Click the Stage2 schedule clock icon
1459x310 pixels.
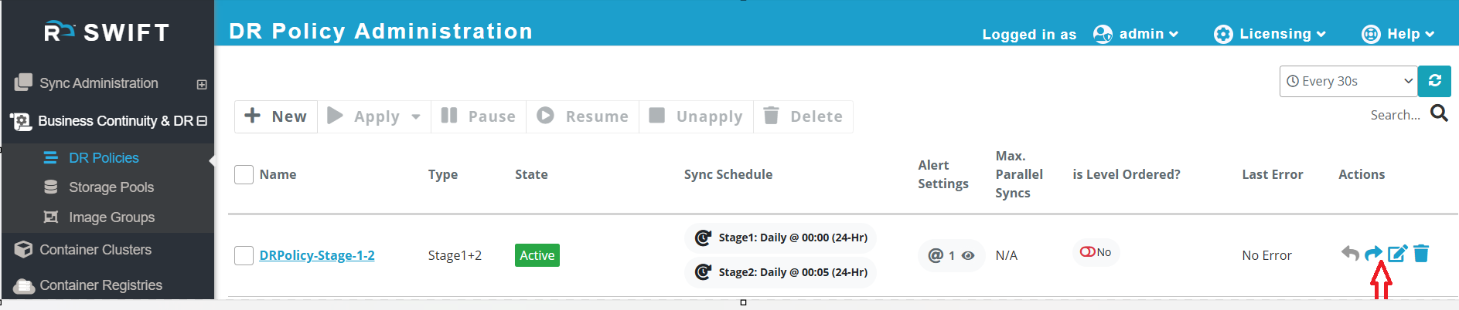point(703,271)
